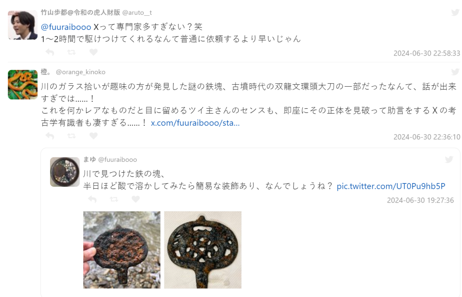The width and height of the screenshot is (462, 297).
Task: Open the 2024-06-30 22:36:10 timestamp
Action: coord(427,137)
